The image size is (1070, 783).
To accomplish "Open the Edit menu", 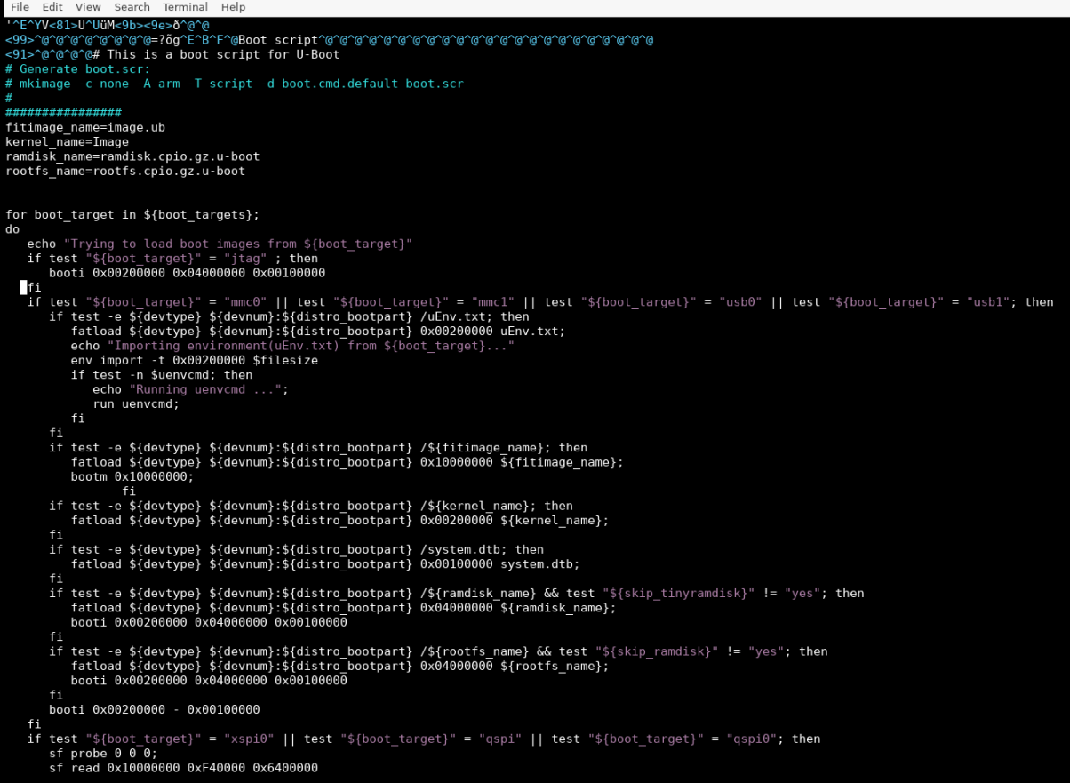I will (x=52, y=7).
